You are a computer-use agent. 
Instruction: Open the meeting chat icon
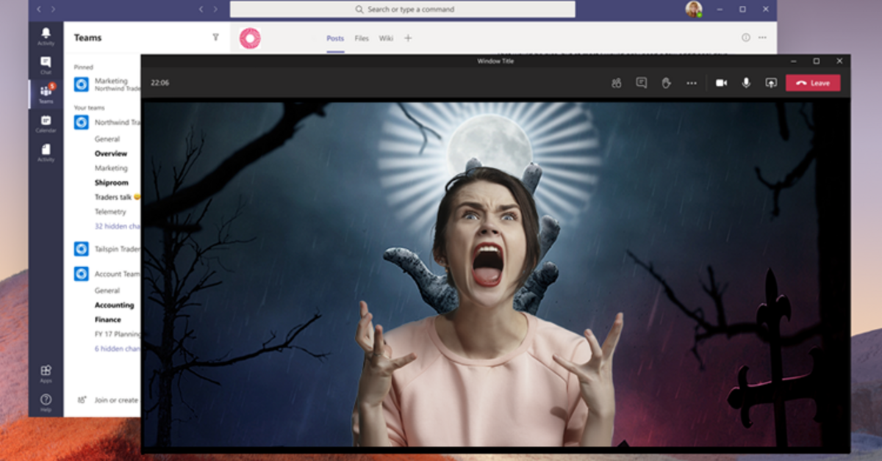pyautogui.click(x=641, y=83)
